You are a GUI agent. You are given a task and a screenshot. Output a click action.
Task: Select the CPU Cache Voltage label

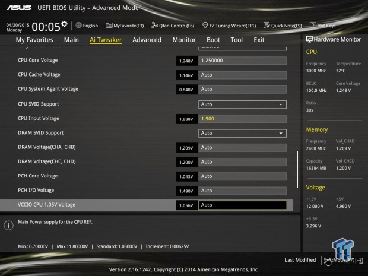tap(39, 75)
